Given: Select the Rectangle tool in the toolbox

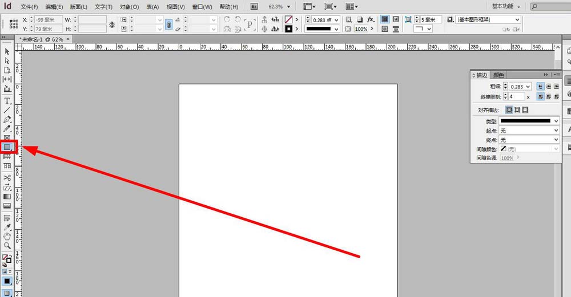Looking at the screenshot, I should coord(7,147).
